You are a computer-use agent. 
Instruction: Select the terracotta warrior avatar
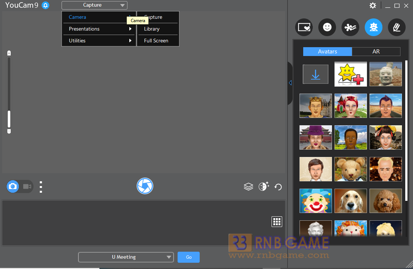pos(386,74)
